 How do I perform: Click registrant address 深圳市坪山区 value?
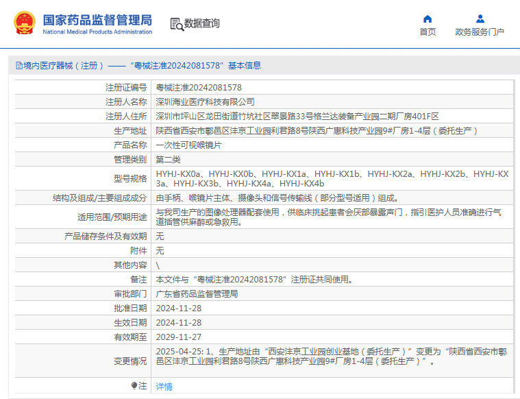297,116
